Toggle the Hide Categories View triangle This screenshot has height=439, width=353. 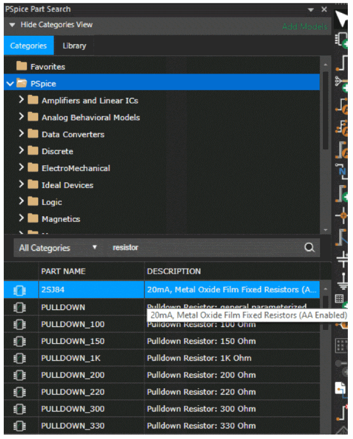coord(12,25)
